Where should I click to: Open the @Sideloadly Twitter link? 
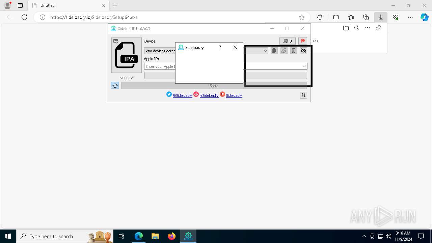coord(182,96)
